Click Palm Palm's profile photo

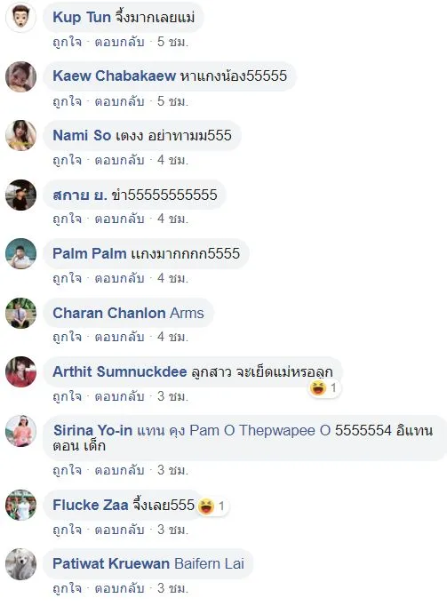tap(20, 254)
